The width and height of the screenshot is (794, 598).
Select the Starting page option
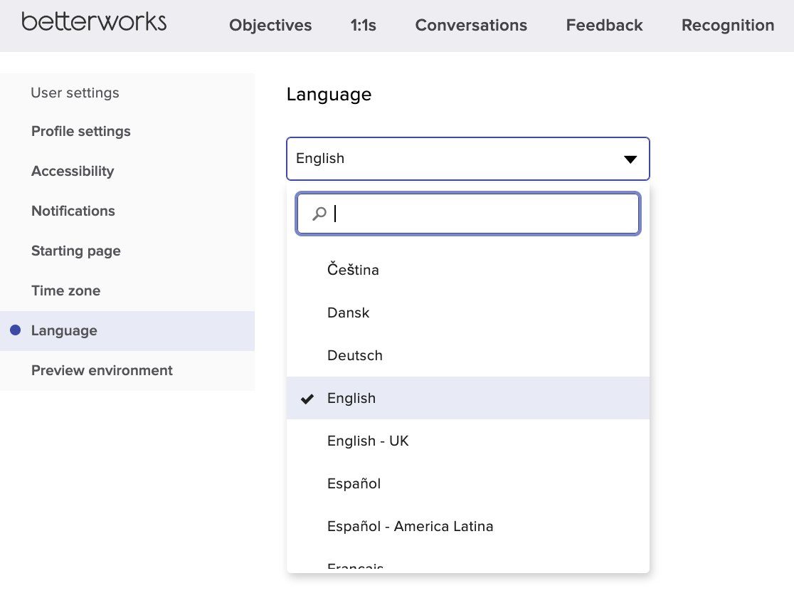click(75, 251)
